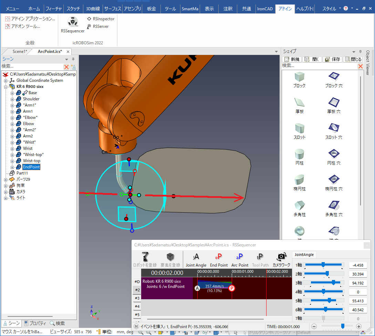Open the IronCAD ribbon tab
Screen dimensions: 375x336
coord(265,9)
